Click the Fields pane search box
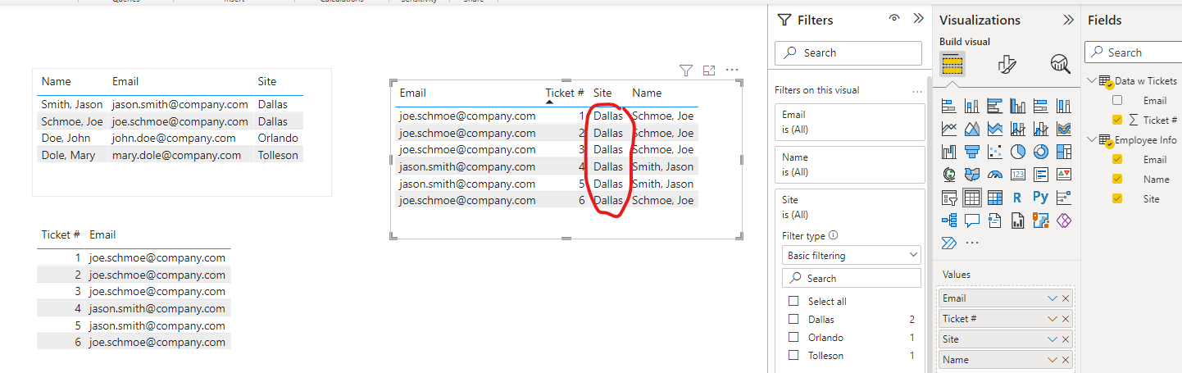The height and width of the screenshot is (373, 1182). pyautogui.click(x=1133, y=52)
